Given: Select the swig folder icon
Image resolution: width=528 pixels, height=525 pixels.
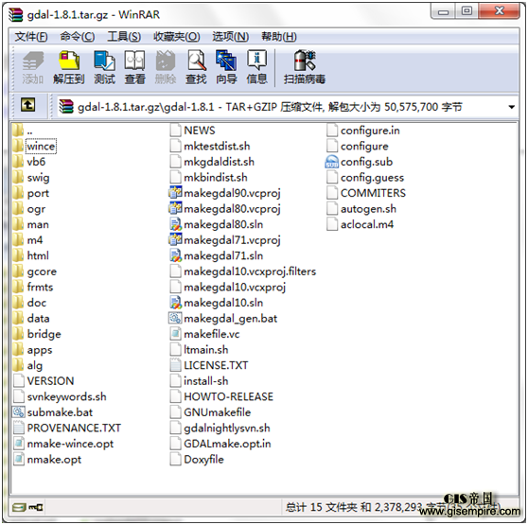Looking at the screenshot, I should pos(18,177).
